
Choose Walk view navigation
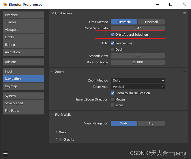[124, 123]
